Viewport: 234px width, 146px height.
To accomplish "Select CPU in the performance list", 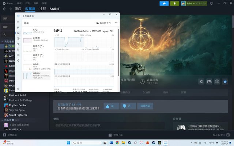I will (x=35, y=30).
